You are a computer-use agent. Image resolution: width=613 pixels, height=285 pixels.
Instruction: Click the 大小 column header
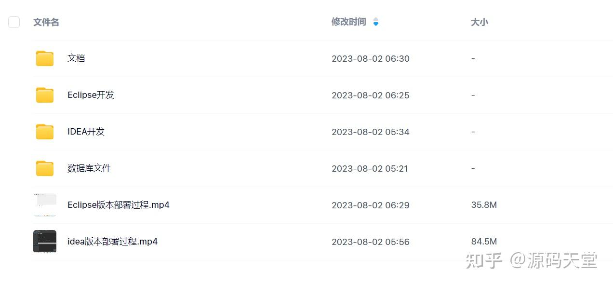click(480, 22)
